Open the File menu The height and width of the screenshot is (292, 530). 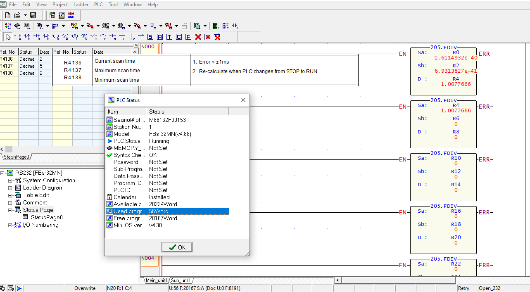[13, 5]
